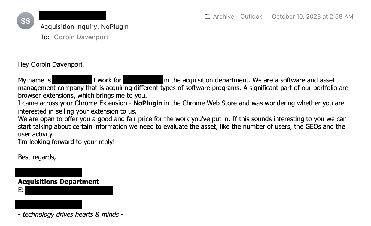The height and width of the screenshot is (226, 371).
Task: Click the italic tagline technology drives hearts & minds
Action: tap(71, 215)
